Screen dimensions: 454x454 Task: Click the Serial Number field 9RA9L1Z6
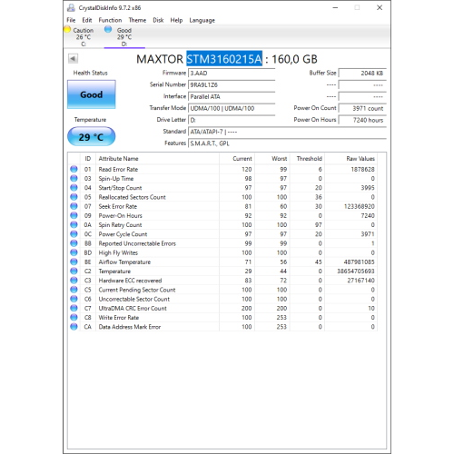click(x=232, y=85)
